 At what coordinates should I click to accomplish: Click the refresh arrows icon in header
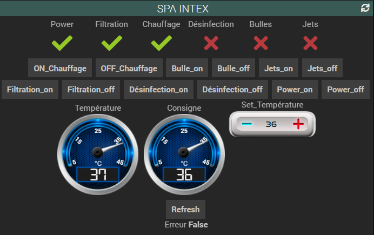[x=365, y=8]
